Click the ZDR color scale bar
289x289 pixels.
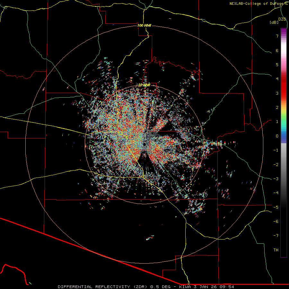tap(284, 143)
